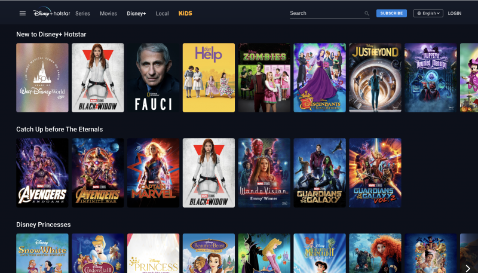The image size is (478, 273).
Task: Open the Series menu
Action: tap(82, 13)
